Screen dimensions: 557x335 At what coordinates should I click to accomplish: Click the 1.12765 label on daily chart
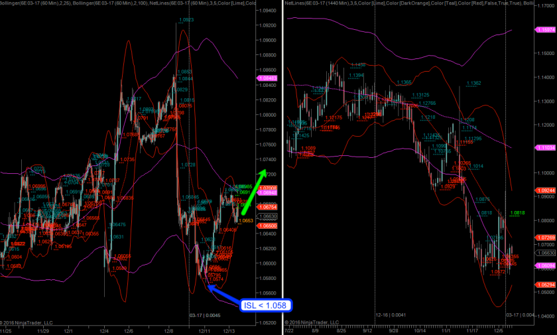click(427, 103)
